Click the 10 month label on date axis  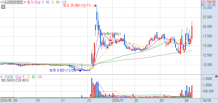pos(38,100)
